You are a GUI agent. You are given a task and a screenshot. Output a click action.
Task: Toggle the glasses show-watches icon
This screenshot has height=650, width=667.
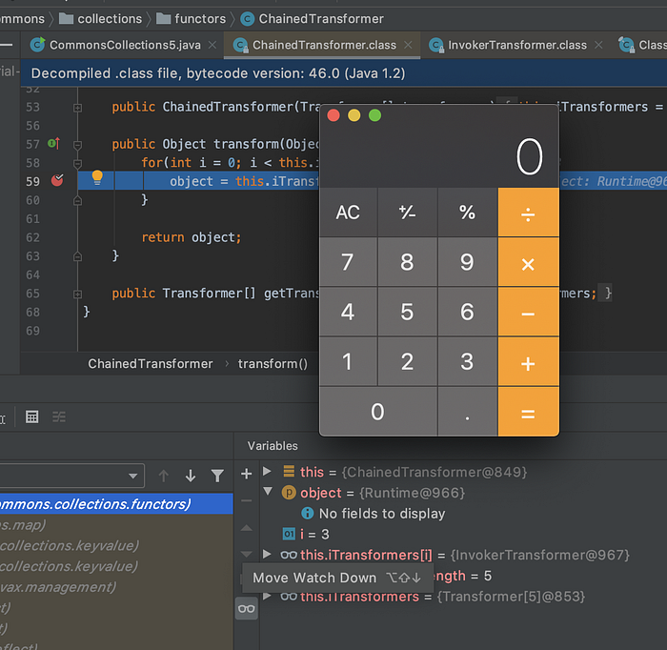[246, 609]
